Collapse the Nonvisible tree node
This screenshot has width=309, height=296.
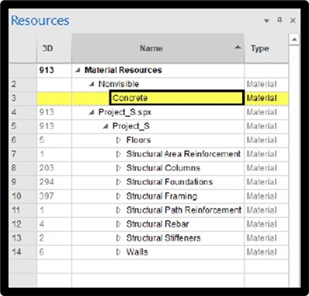coord(91,84)
